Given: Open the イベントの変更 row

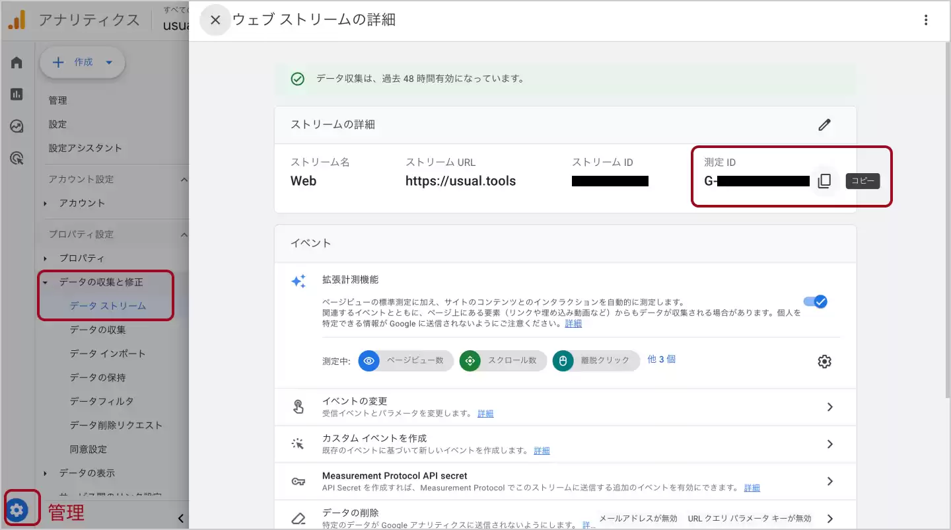Looking at the screenshot, I should tap(565, 407).
